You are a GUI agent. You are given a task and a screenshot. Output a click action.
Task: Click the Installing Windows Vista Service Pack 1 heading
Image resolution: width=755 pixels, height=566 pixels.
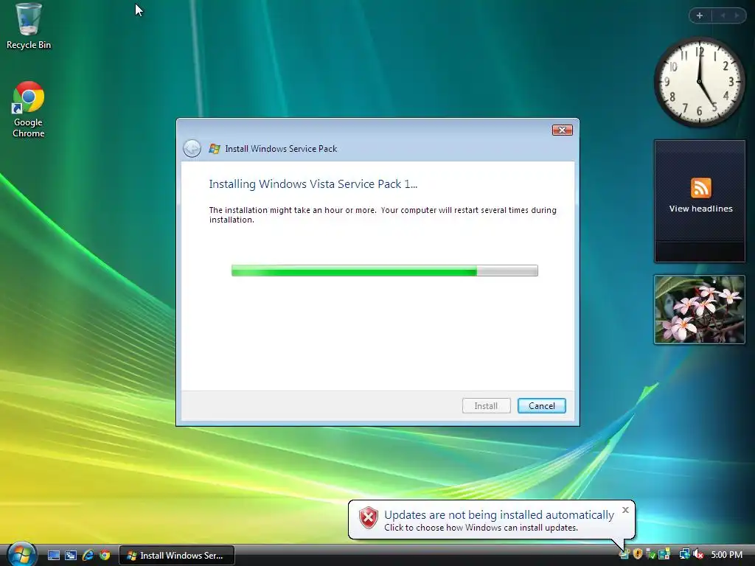[313, 184]
